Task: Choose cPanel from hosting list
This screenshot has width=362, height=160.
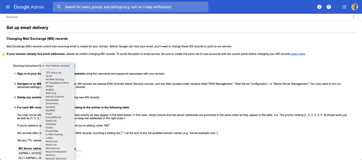Action: (x=49, y=86)
